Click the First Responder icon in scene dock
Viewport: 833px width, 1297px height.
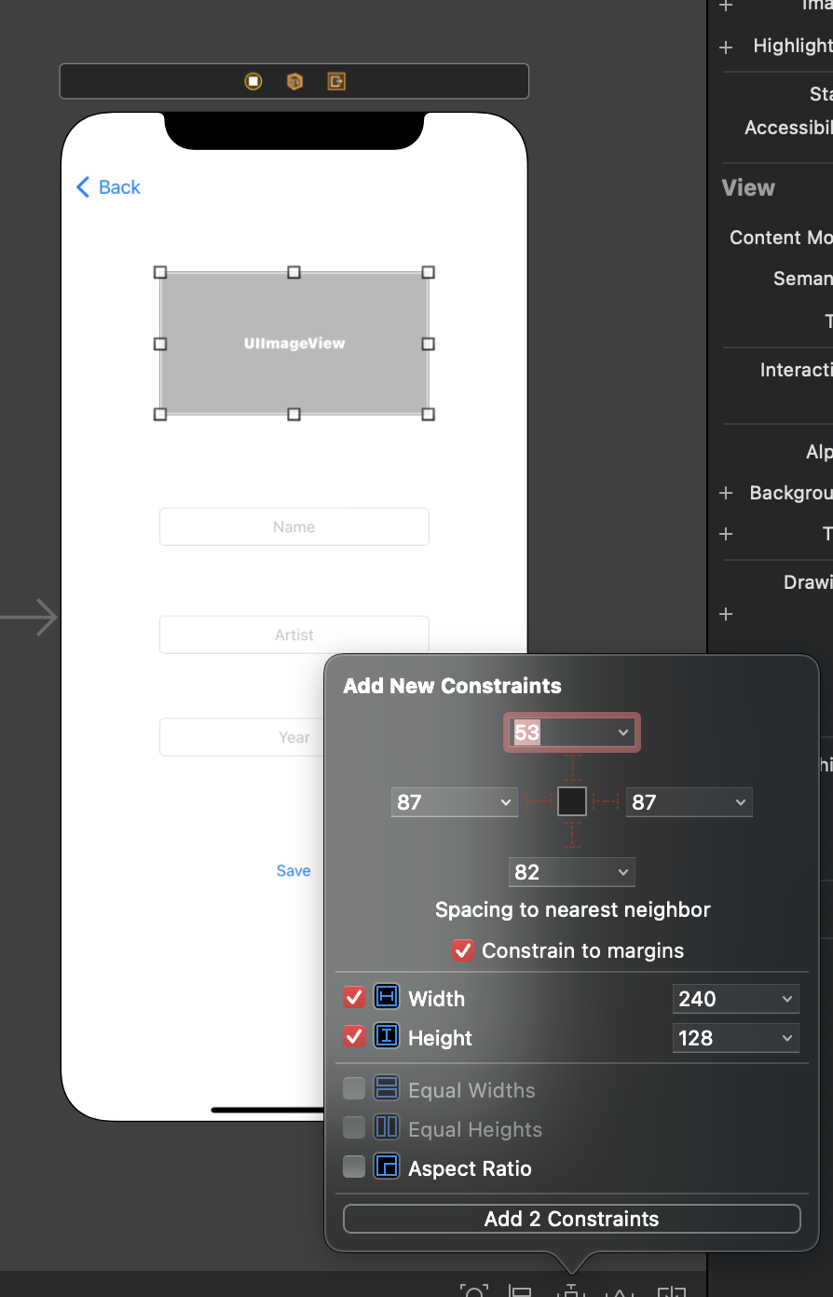(x=294, y=81)
